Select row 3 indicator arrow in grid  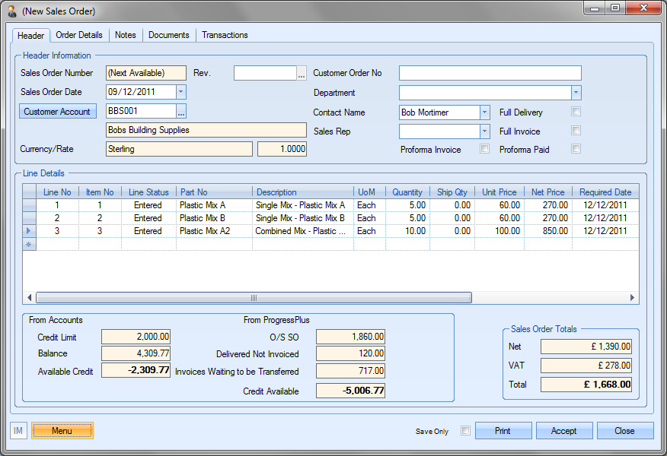pyautogui.click(x=30, y=231)
